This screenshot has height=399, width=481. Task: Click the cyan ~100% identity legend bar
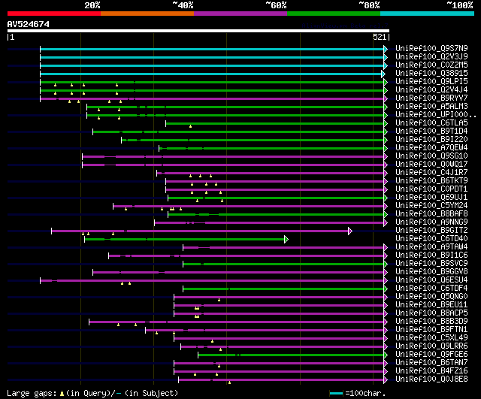(x=428, y=14)
